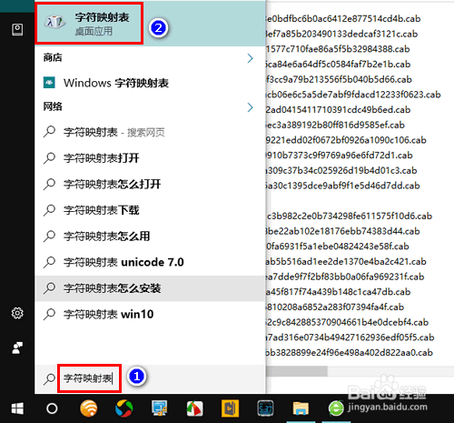Open the monitor snipping tool on taskbar
This screenshot has width=454, height=423.
pos(160,408)
